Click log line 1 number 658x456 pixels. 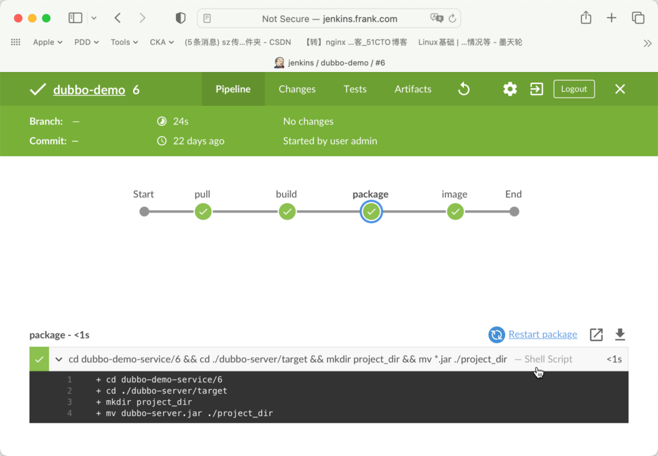click(x=69, y=380)
